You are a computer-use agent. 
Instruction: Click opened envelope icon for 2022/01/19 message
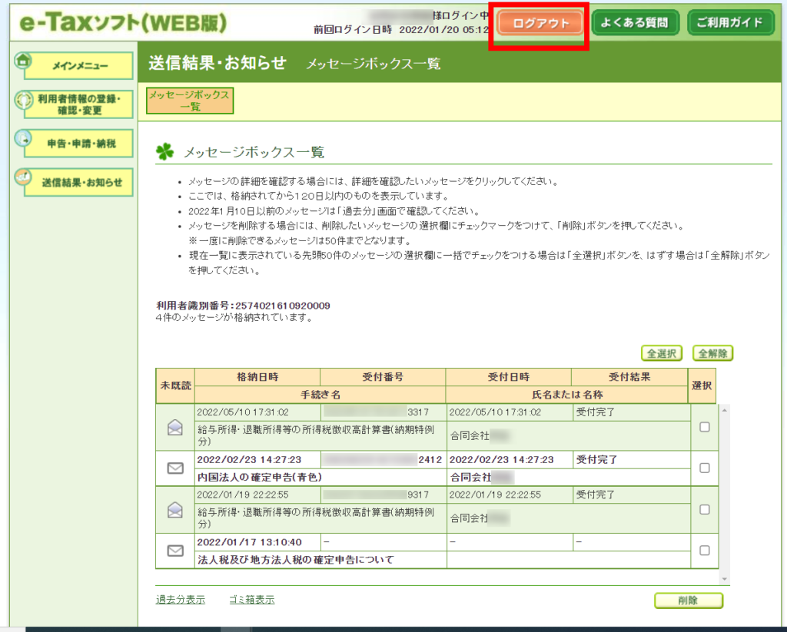tap(175, 509)
